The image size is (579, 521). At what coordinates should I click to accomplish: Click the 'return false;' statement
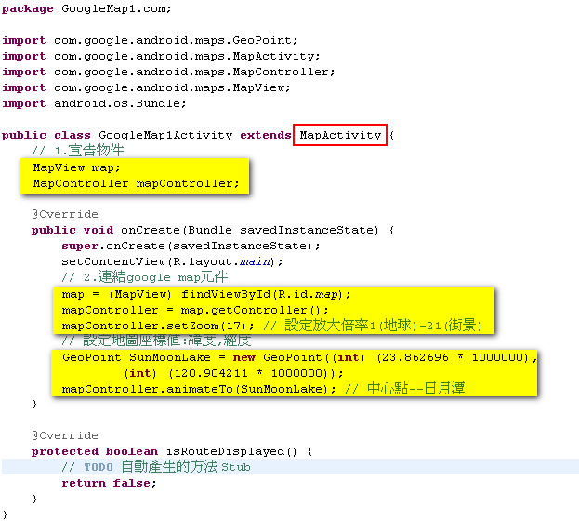[109, 483]
